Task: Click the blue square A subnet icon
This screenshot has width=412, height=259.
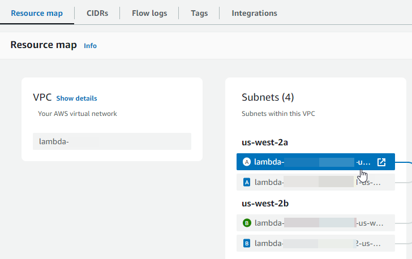Action: (x=247, y=182)
